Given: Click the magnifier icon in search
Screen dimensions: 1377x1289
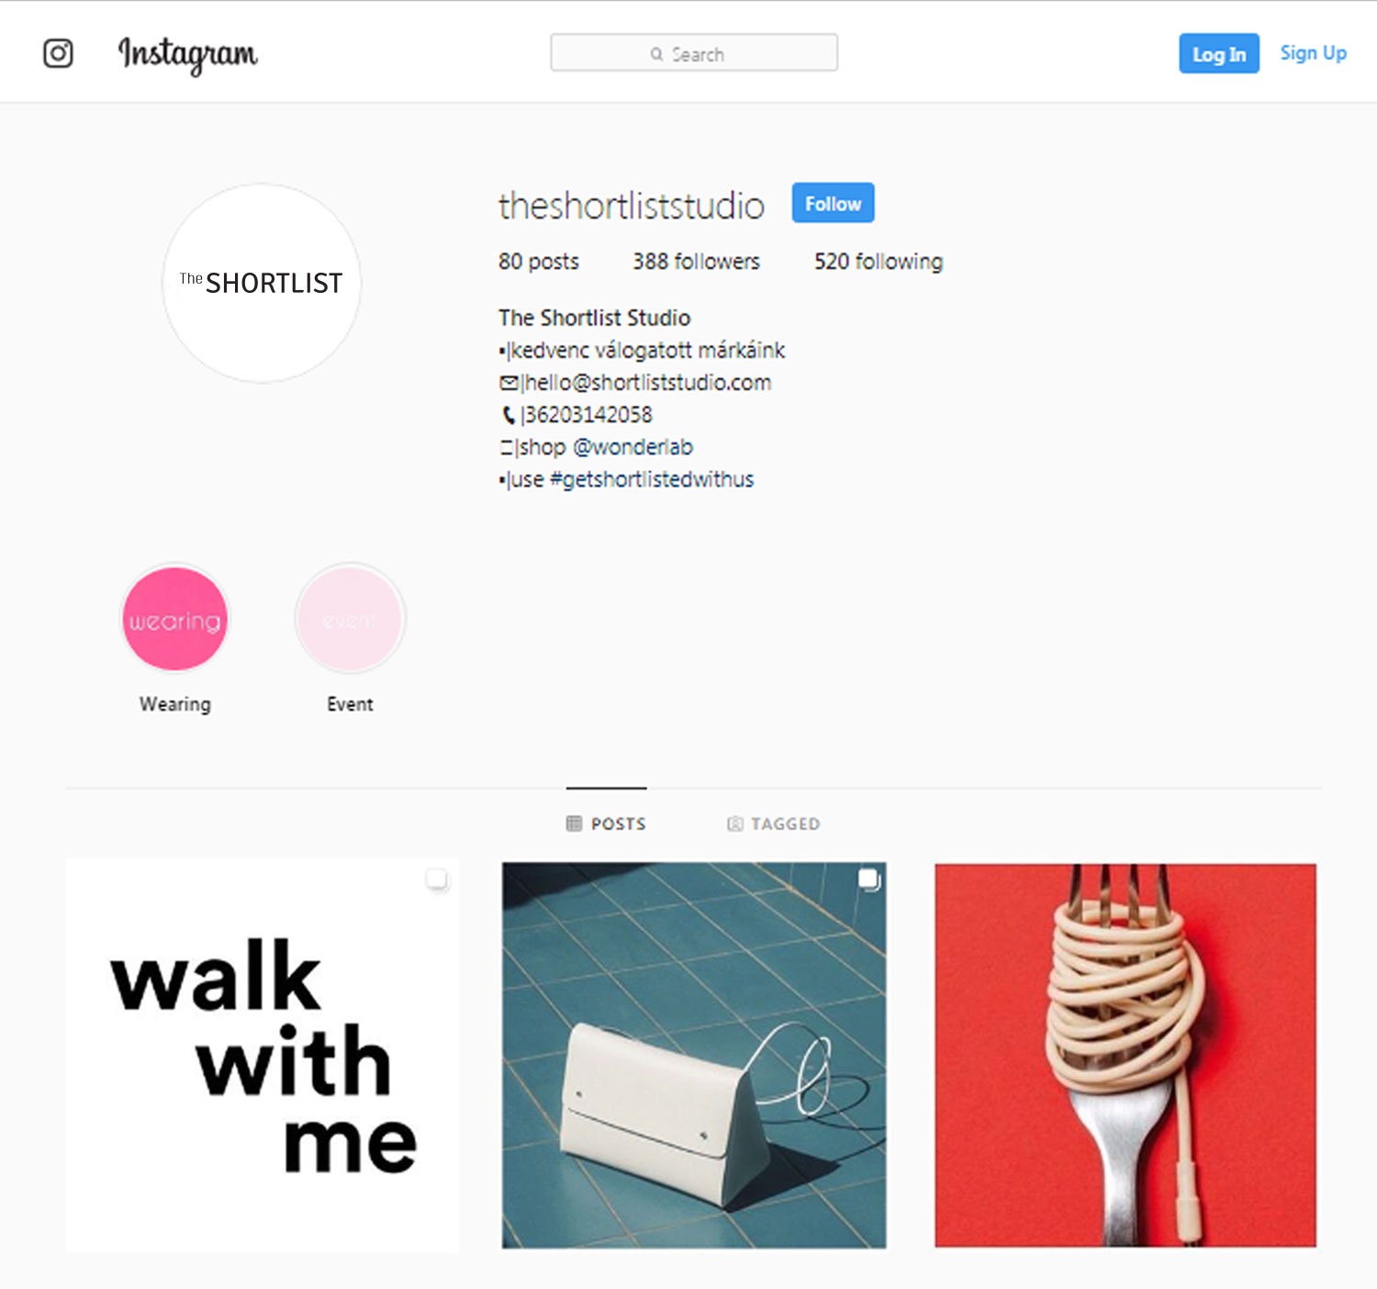Looking at the screenshot, I should (656, 54).
